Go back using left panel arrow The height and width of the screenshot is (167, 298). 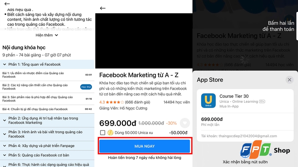click(x=7, y=4)
